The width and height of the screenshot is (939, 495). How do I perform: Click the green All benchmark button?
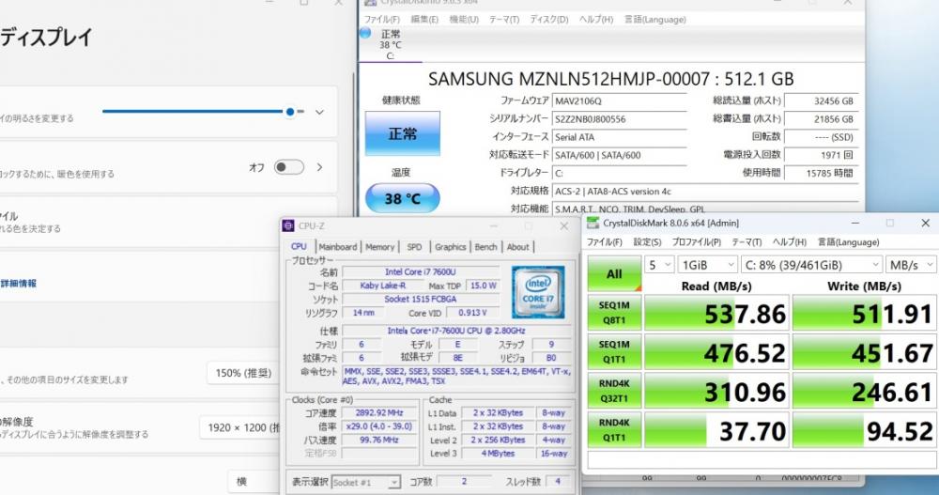pyautogui.click(x=614, y=274)
